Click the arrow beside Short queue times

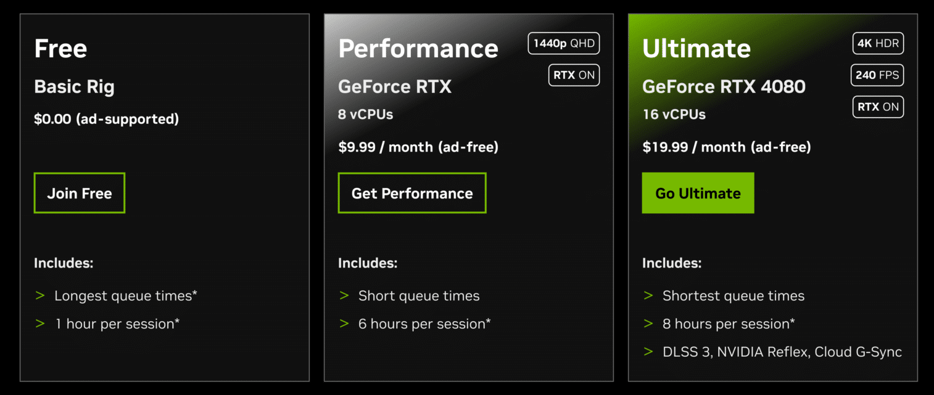click(x=344, y=296)
